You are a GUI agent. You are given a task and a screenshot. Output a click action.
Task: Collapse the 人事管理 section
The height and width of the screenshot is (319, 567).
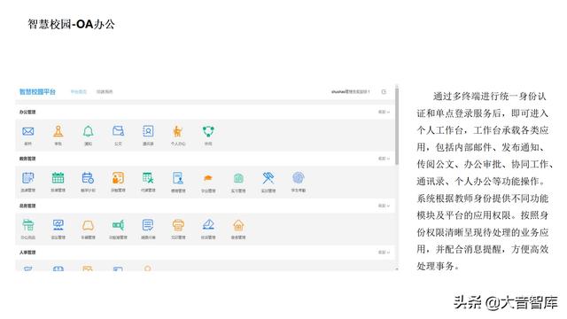[384, 253]
